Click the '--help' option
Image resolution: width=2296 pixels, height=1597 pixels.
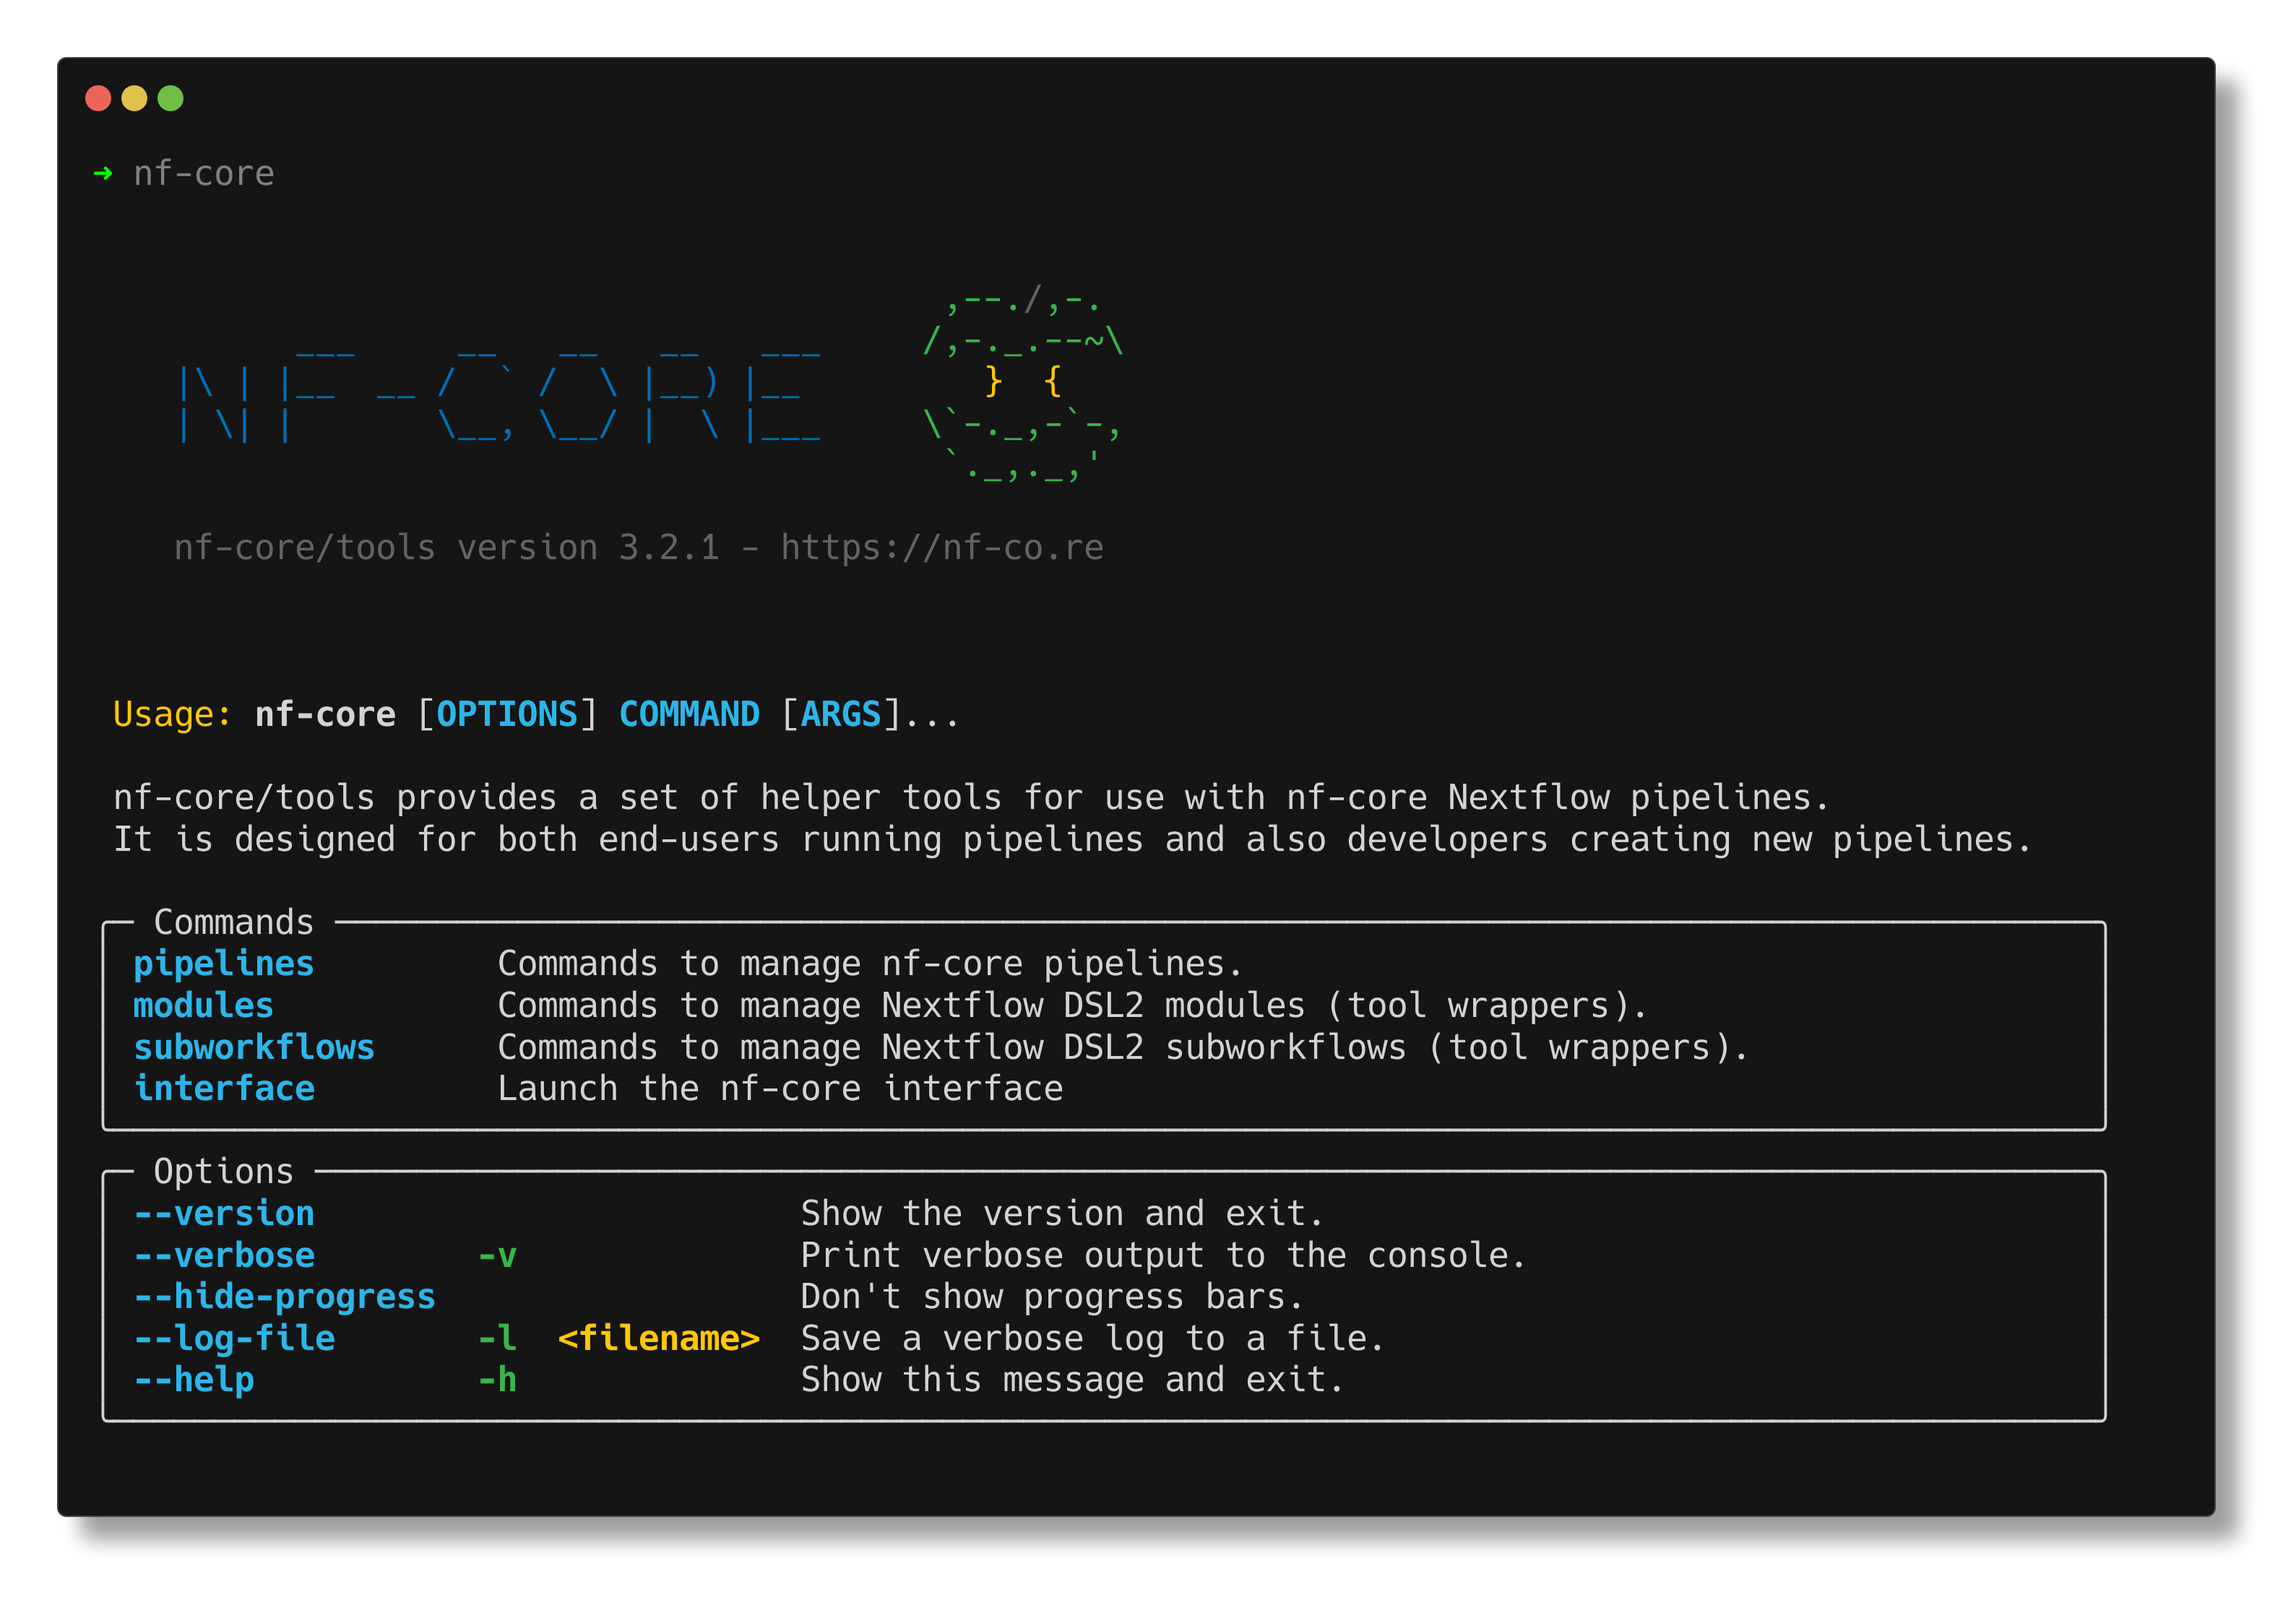point(194,1380)
